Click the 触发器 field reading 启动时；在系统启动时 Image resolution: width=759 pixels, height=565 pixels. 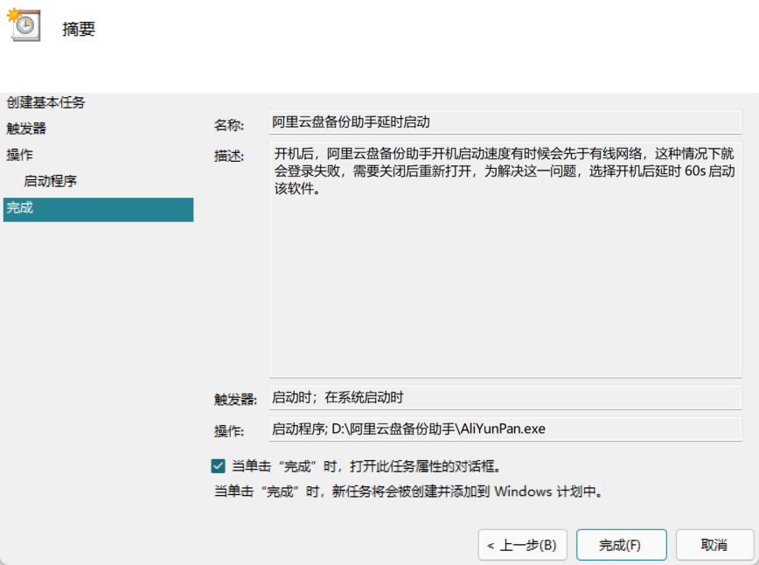click(505, 397)
